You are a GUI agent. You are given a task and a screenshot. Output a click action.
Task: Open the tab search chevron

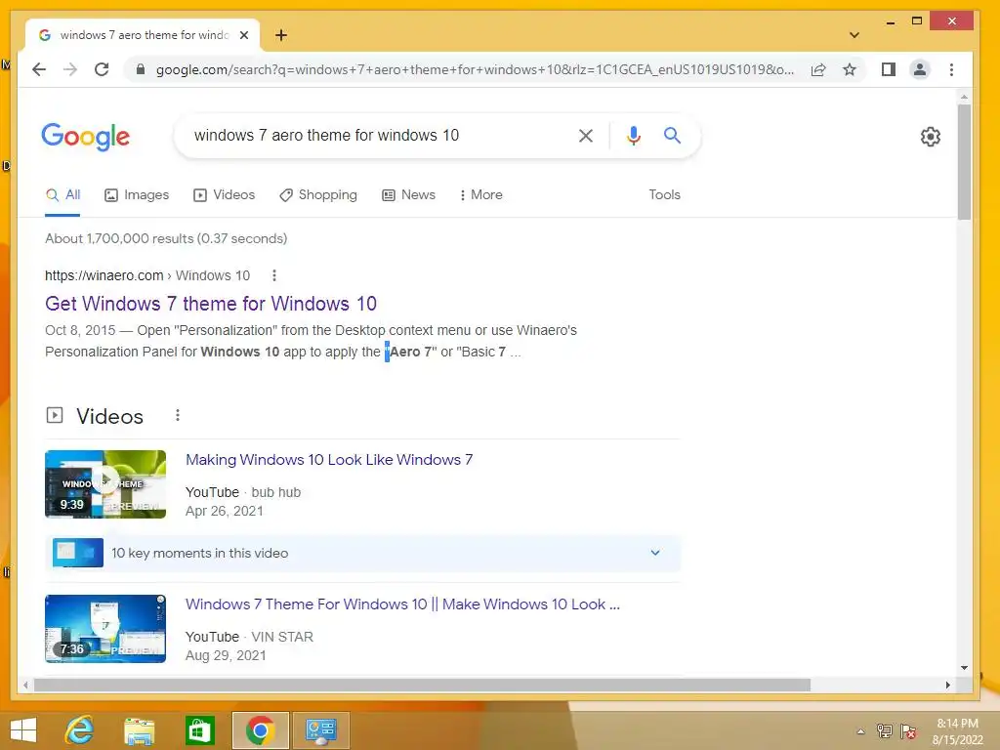click(x=854, y=35)
